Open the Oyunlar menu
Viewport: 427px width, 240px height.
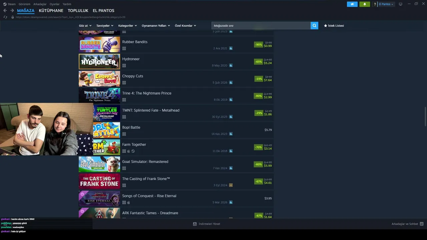click(55, 4)
